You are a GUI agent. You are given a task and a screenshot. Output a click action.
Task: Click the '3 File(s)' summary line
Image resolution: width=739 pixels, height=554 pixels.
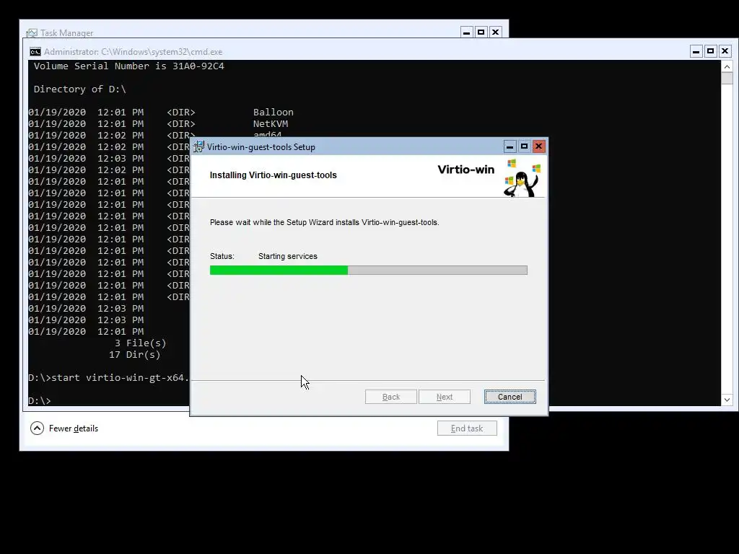pos(140,343)
